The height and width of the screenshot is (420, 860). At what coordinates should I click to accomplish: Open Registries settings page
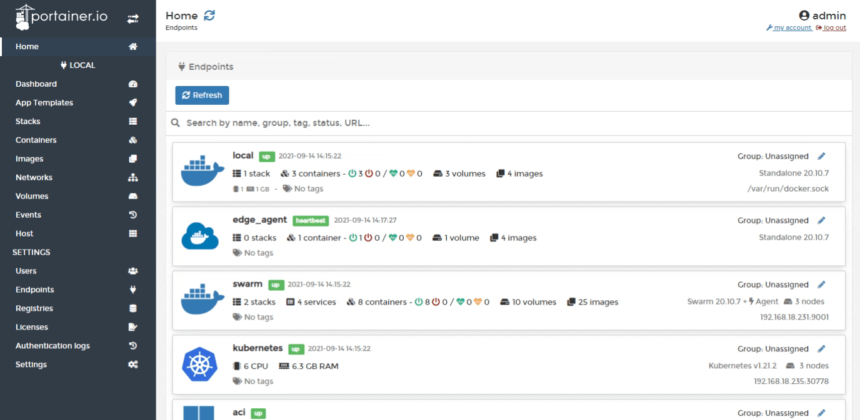coord(34,308)
